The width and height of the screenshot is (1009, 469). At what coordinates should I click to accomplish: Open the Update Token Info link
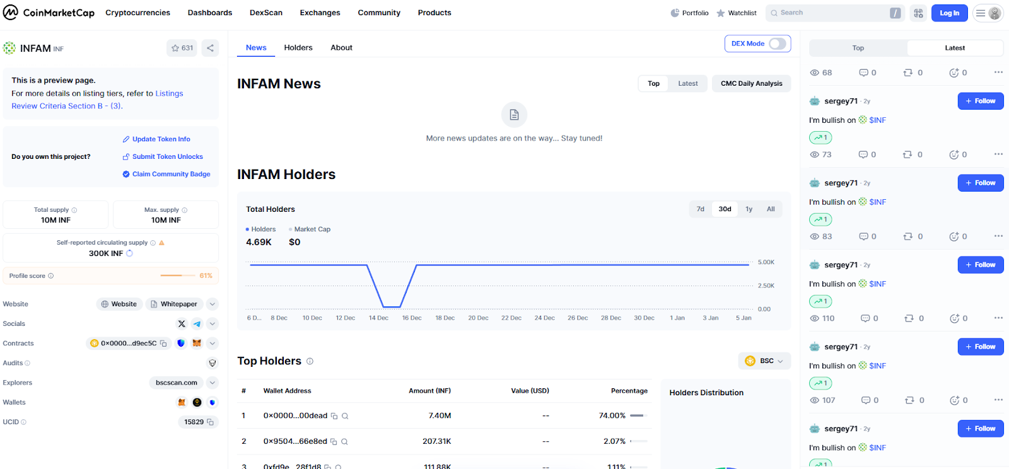point(161,139)
